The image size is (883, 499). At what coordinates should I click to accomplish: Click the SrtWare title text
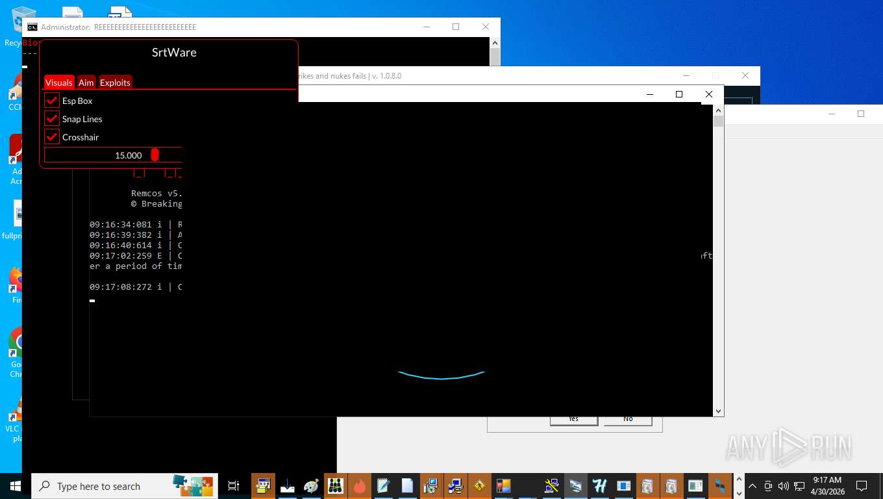[x=174, y=53]
